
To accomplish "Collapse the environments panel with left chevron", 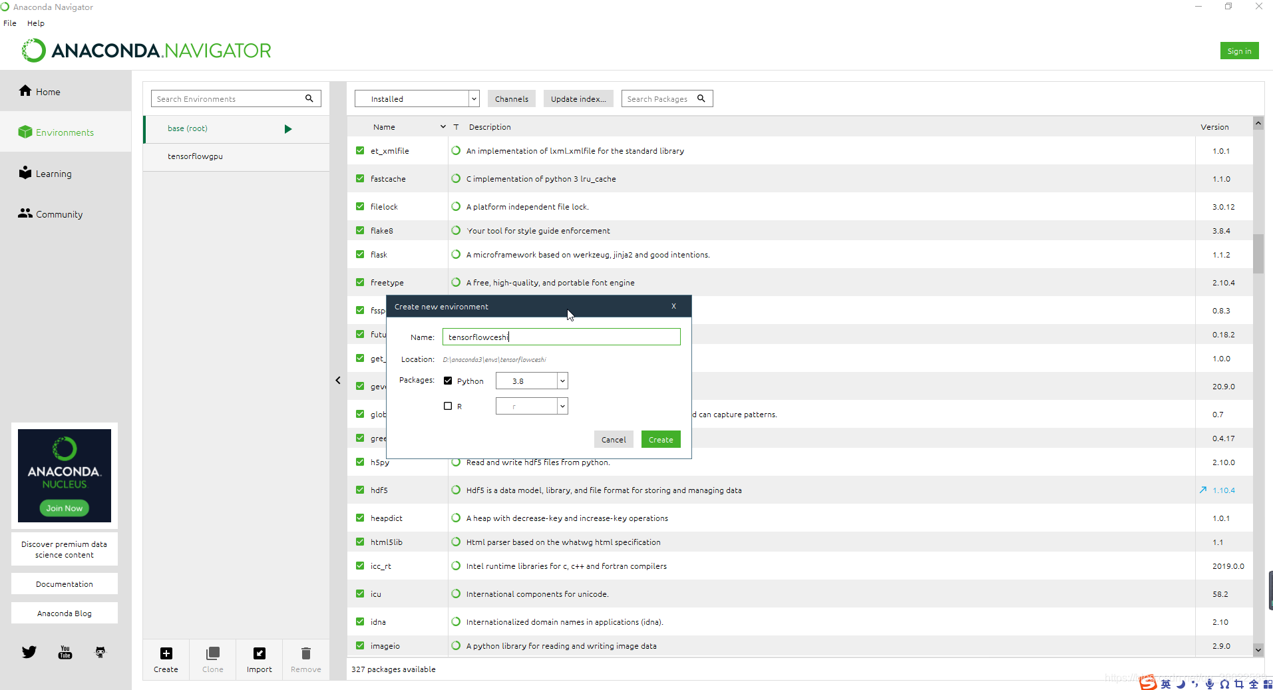I will pos(338,381).
